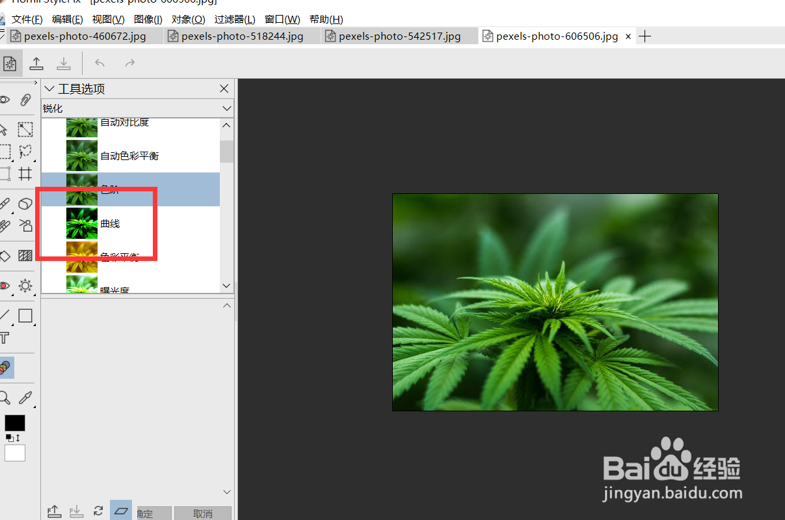This screenshot has height=520, width=785.
Task: Click the 确定 confirm button
Action: (154, 513)
